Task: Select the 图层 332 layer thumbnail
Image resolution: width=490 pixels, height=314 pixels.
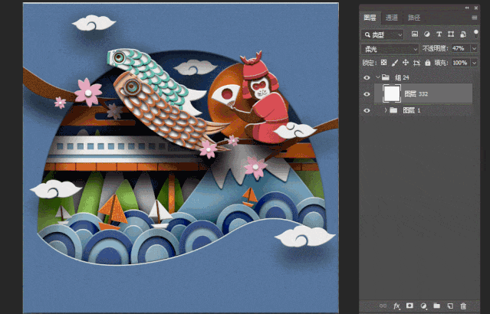Action: pos(392,93)
